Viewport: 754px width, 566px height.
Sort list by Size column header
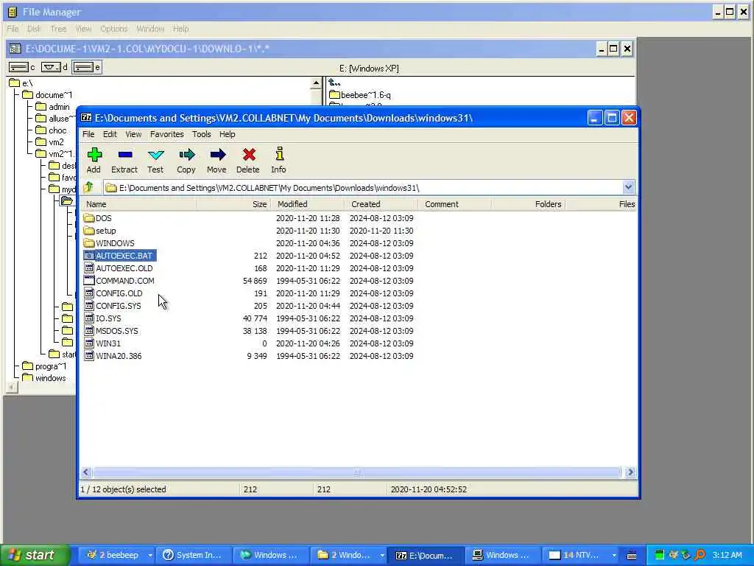coord(234,204)
